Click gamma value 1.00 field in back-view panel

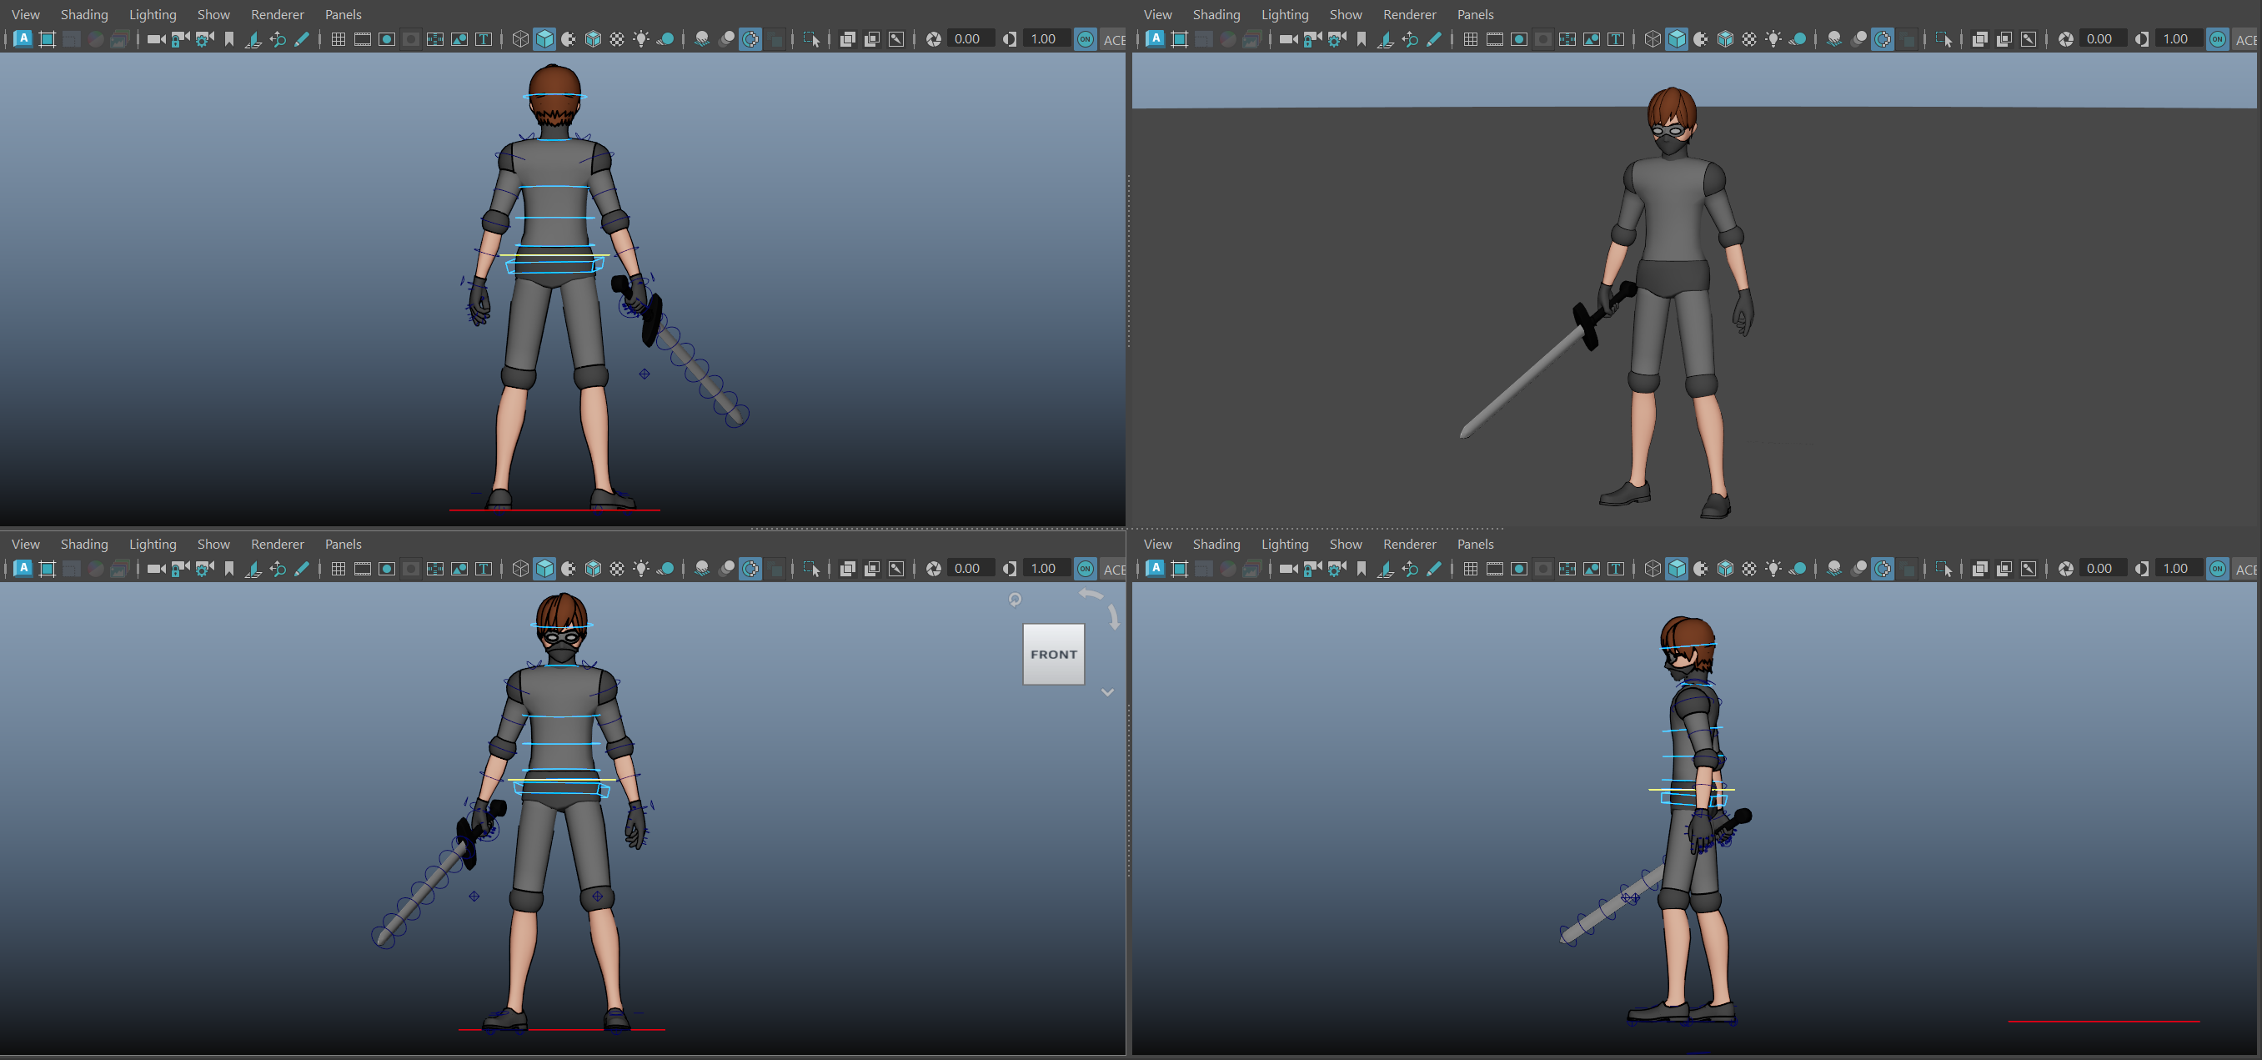point(1046,39)
